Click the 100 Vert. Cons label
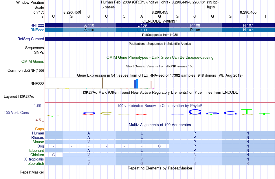The height and width of the screenshot is (179, 275). 16,112
